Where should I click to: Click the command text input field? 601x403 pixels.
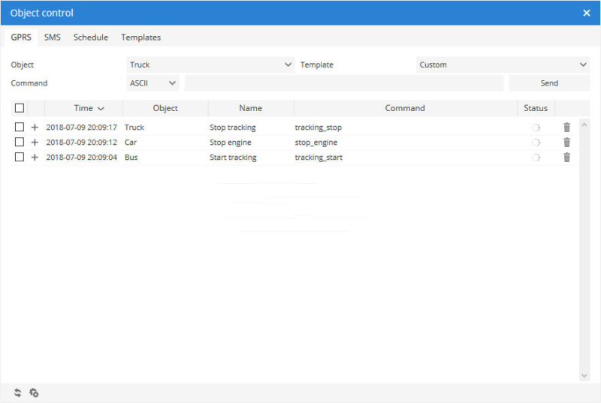click(343, 83)
